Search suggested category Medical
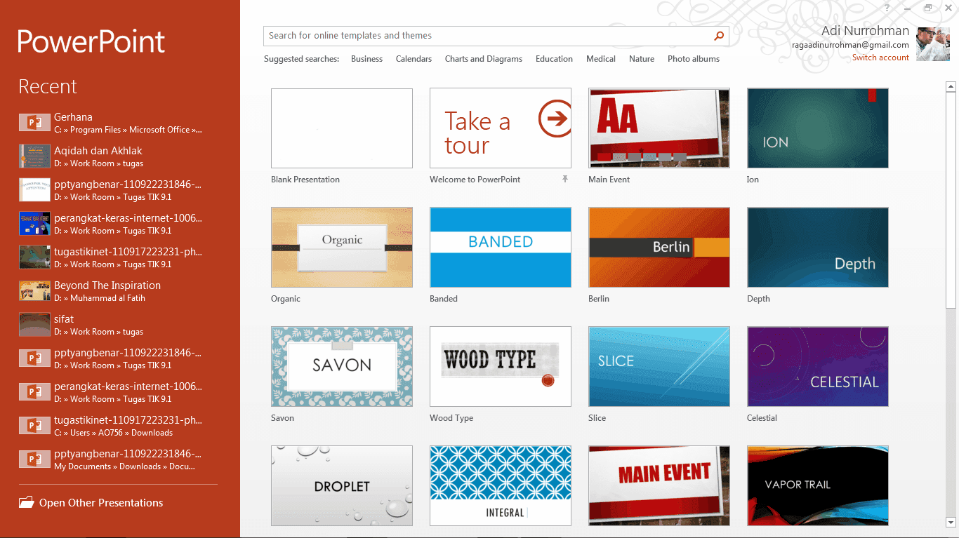This screenshot has height=538, width=959. click(x=601, y=59)
